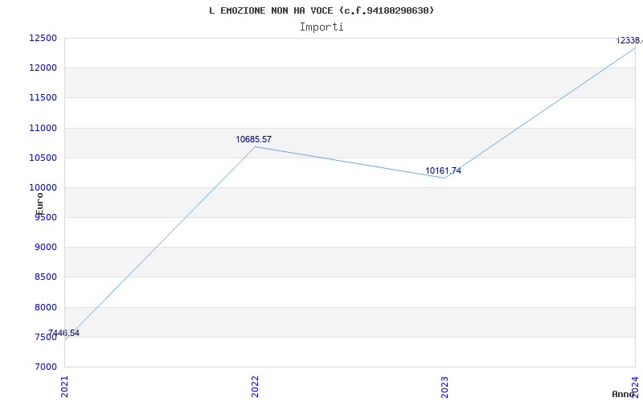
Task: Click the Anno axis title
Action: point(623,394)
